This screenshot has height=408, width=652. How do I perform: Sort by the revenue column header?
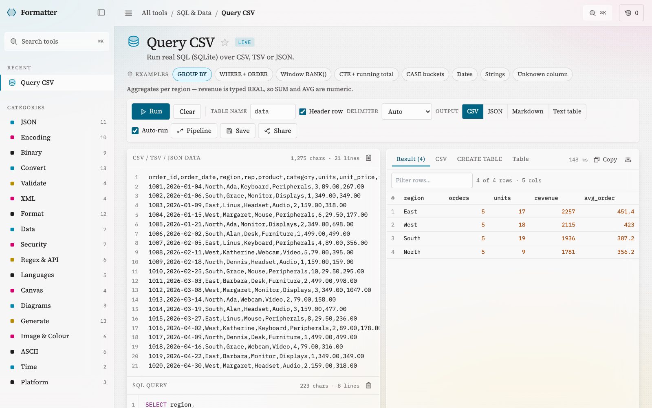(x=546, y=198)
